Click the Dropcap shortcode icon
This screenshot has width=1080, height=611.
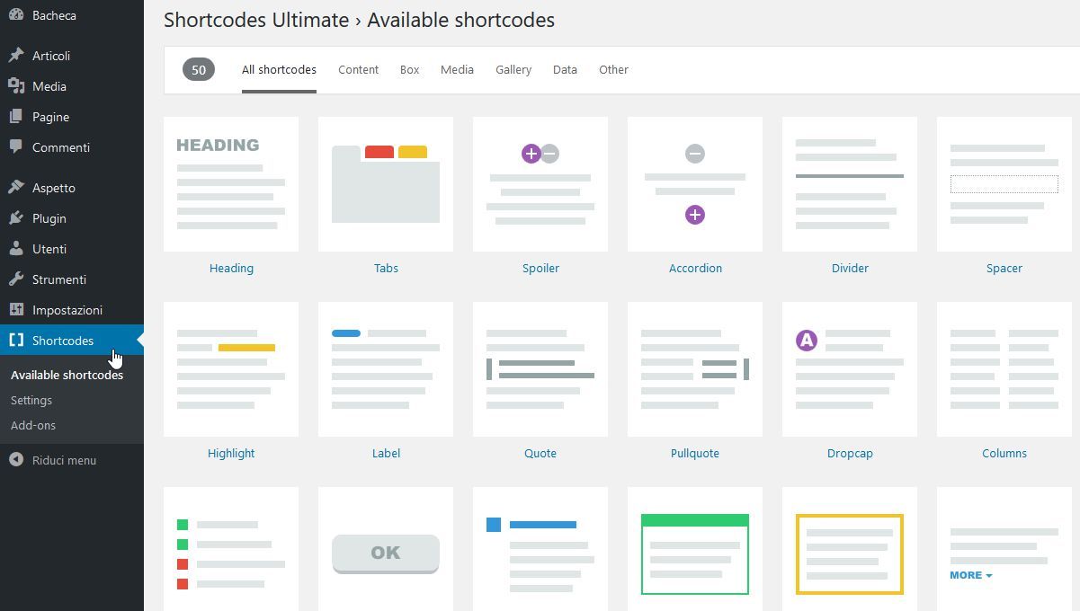(850, 368)
